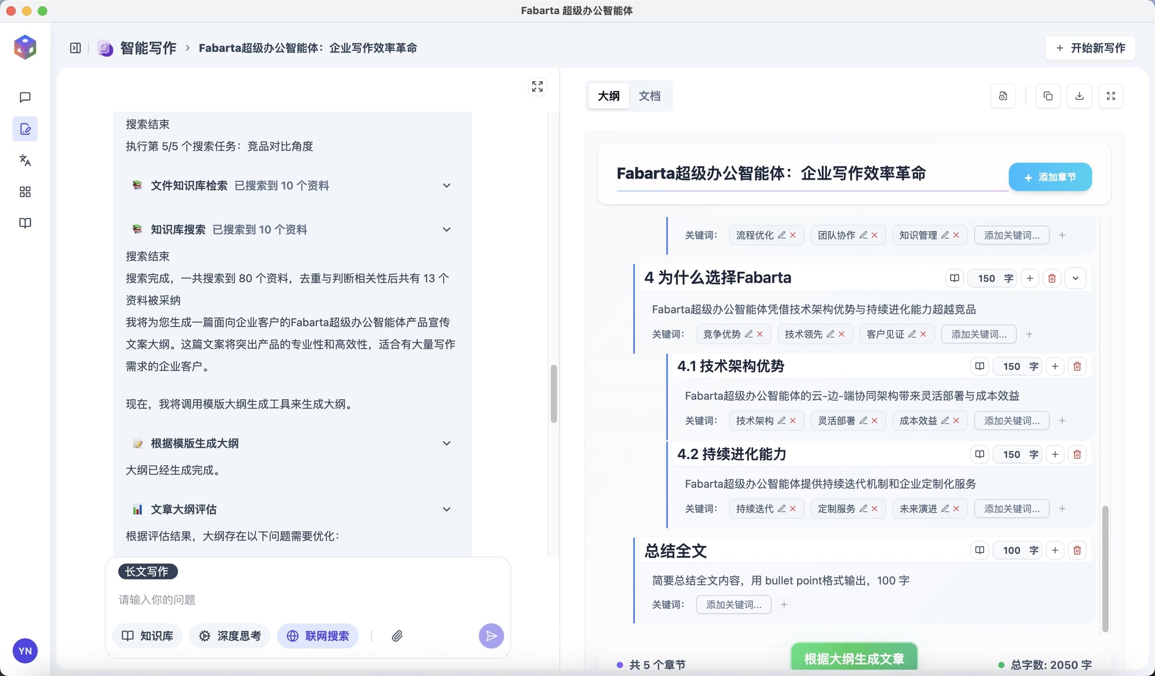The width and height of the screenshot is (1155, 676).
Task: Click the outline panel vertical scrollbar
Action: [1105, 569]
